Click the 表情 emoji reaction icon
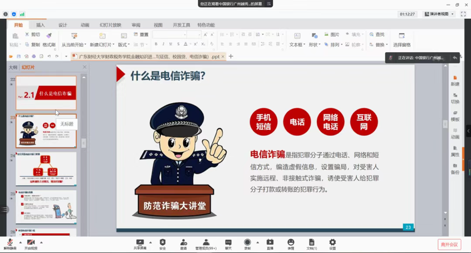This screenshot has height=253, width=471. click(x=291, y=243)
